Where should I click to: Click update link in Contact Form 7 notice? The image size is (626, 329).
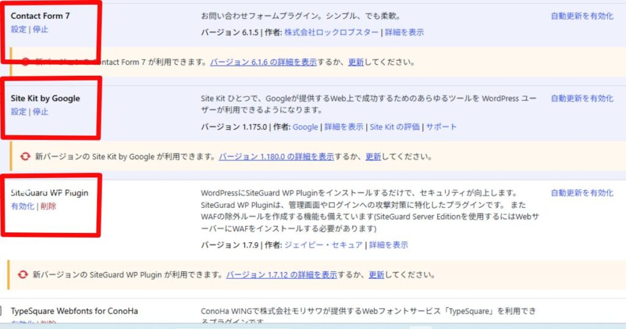[356, 62]
